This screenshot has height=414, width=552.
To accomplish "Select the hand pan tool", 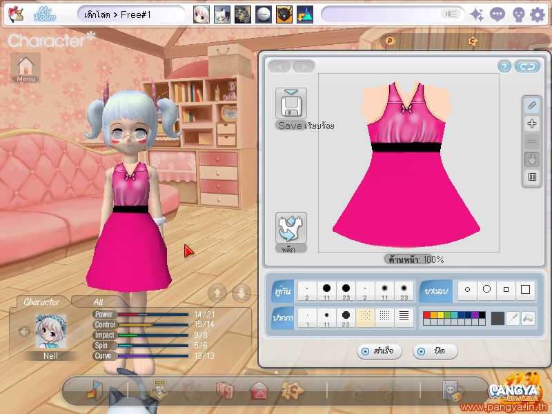I will coord(532,159).
